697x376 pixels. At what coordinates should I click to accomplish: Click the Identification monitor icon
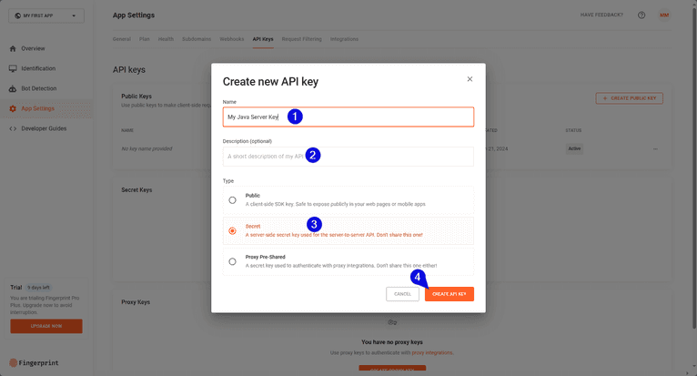coord(13,68)
